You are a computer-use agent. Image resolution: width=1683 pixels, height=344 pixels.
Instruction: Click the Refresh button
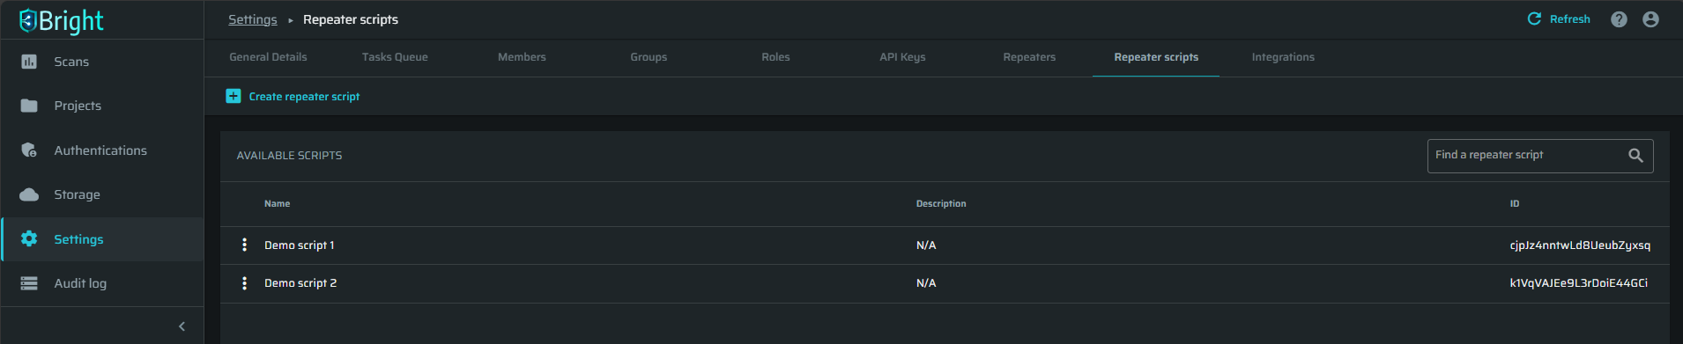1559,19
